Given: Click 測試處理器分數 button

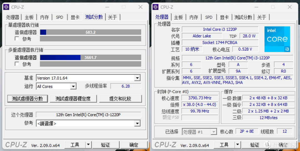Looking at the screenshot, I should (27, 99).
